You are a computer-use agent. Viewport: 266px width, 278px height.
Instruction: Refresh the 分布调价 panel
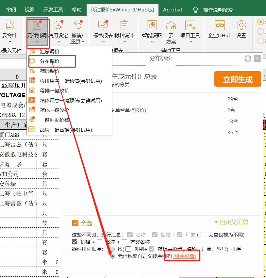coord(248,58)
